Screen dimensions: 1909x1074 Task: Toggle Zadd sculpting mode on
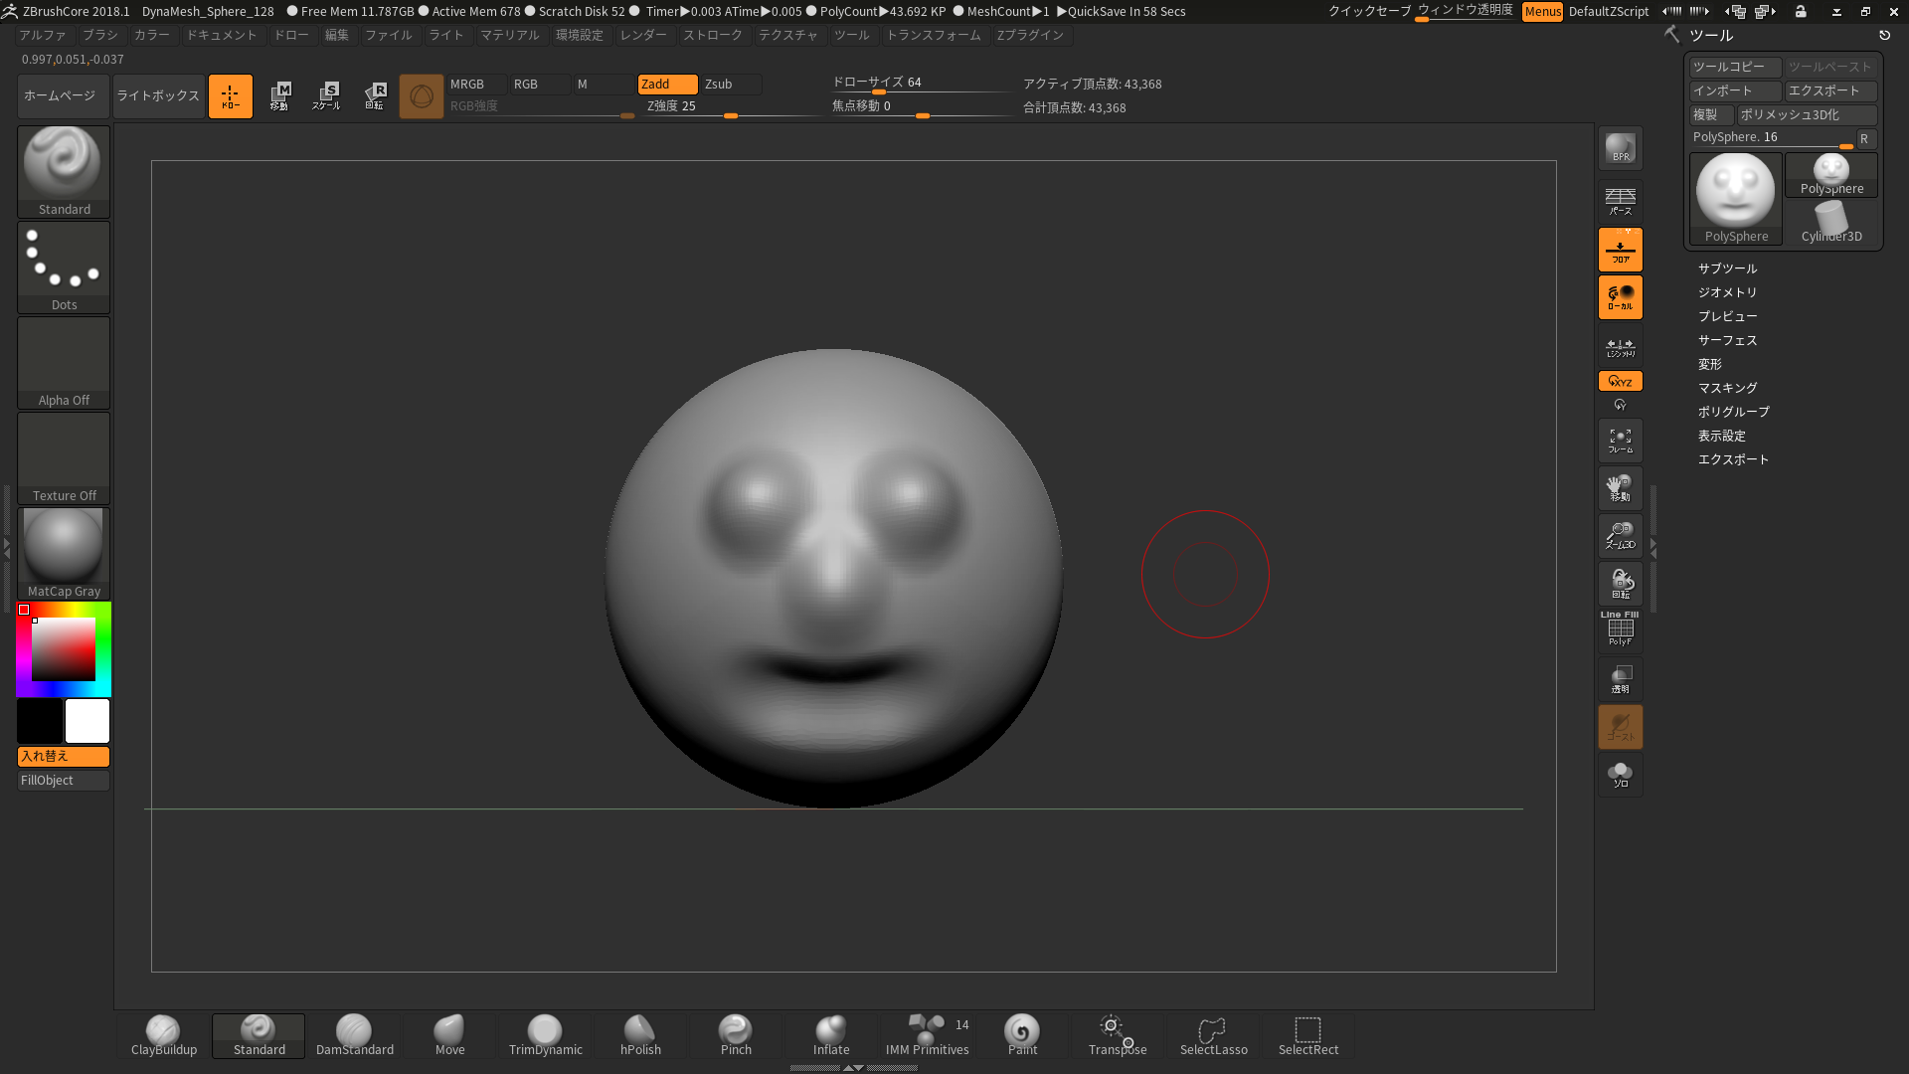point(655,83)
